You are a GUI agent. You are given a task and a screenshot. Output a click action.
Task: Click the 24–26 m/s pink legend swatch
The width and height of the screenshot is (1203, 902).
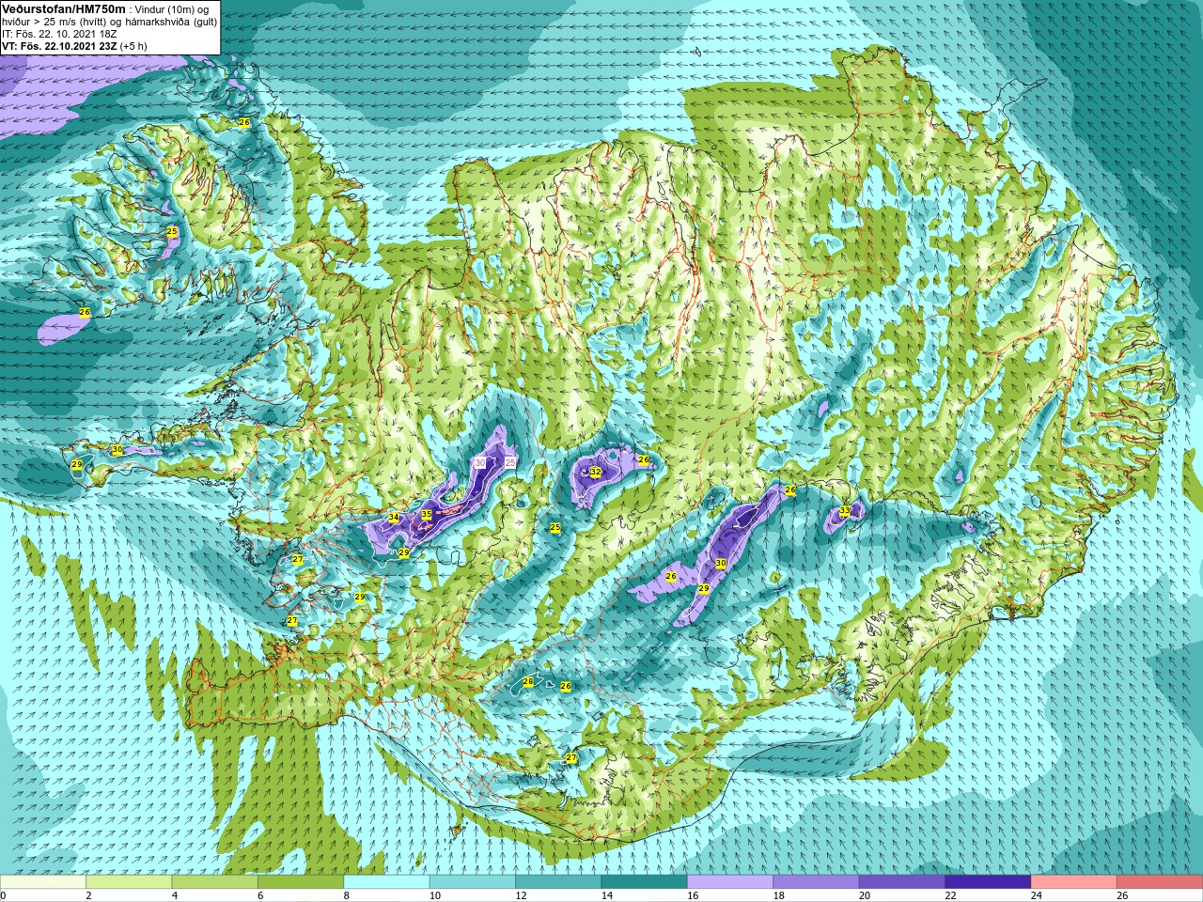click(1074, 882)
